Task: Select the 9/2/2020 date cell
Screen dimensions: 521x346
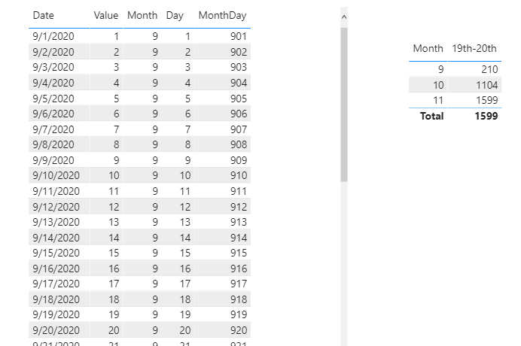Action: click(x=53, y=52)
